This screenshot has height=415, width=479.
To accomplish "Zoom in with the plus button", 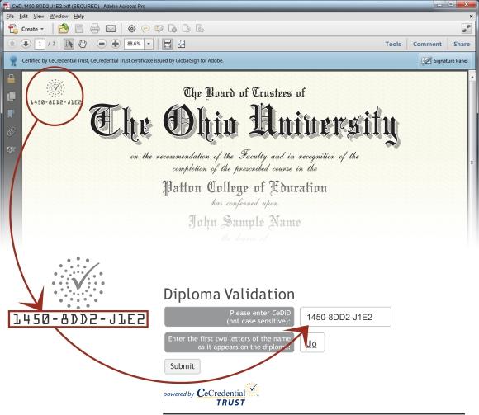I will [x=115, y=44].
